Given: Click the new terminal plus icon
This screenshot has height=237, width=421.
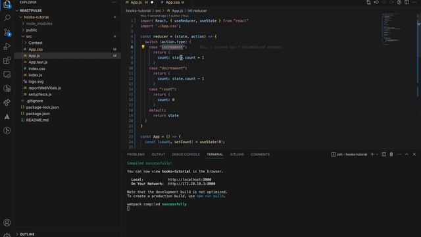Looking at the screenshot, I should coord(372,154).
